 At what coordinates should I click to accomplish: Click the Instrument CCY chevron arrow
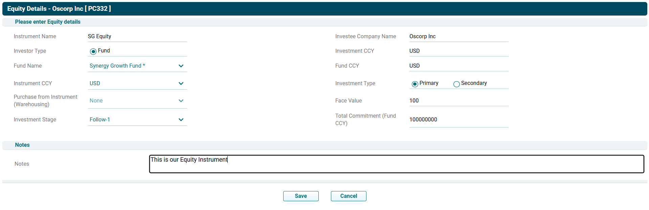coord(181,84)
